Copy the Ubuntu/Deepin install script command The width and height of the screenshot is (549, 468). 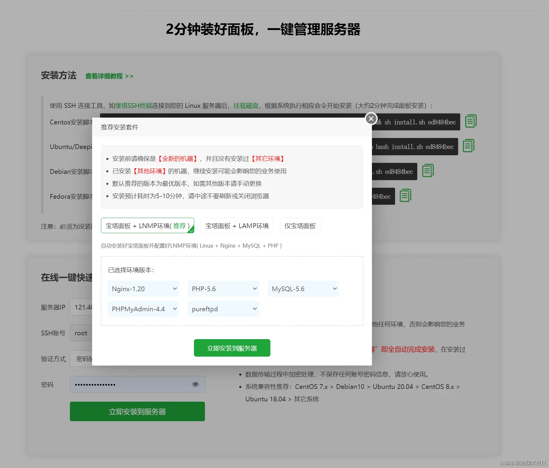468,146
